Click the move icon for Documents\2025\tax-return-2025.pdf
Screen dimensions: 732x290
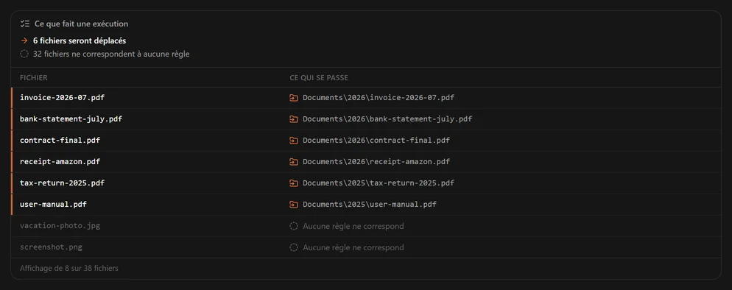click(x=294, y=183)
